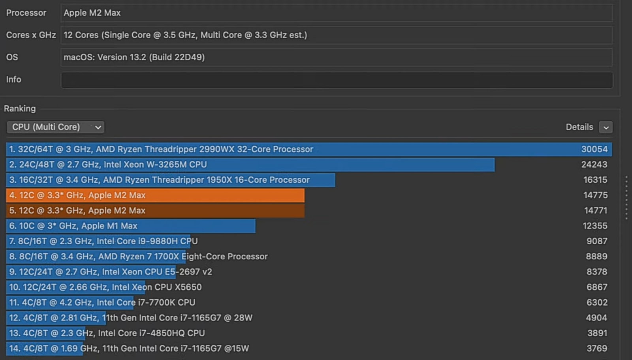The height and width of the screenshot is (360, 632).
Task: Select the AMD Ryzen Threadripper 2990WX ranking row
Action: pyautogui.click(x=309, y=149)
